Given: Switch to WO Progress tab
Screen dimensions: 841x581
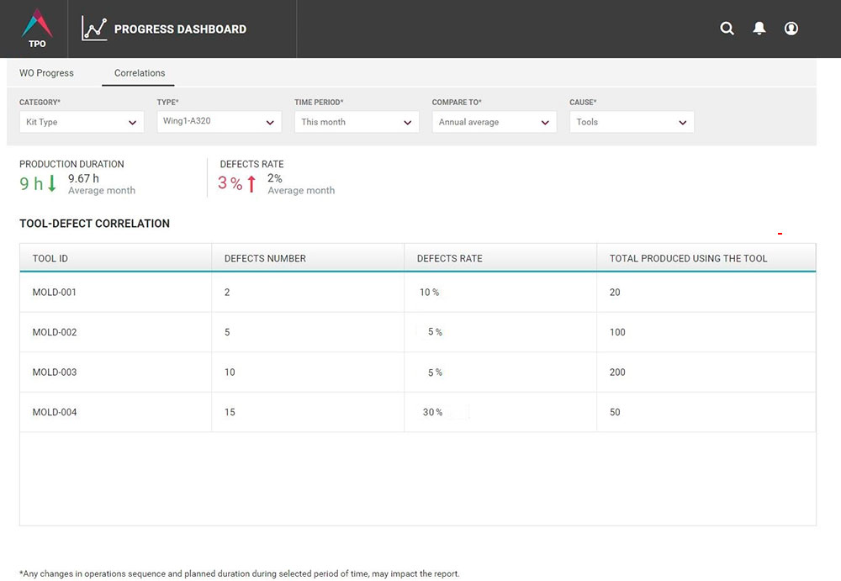Looking at the screenshot, I should point(46,73).
